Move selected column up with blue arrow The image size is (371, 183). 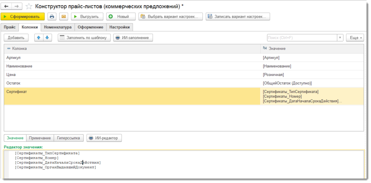pyautogui.click(x=39, y=38)
